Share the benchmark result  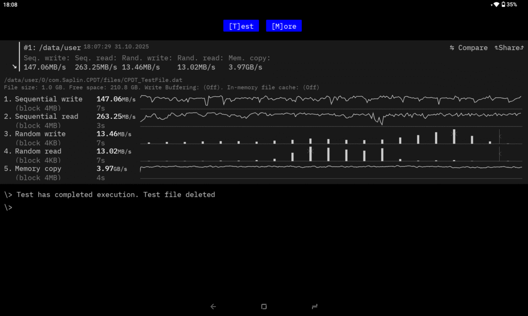click(508, 48)
